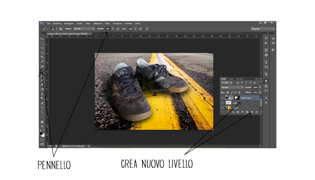Select the Rectangular Marquee tool
This screenshot has height=180, width=315.
pos(42,44)
